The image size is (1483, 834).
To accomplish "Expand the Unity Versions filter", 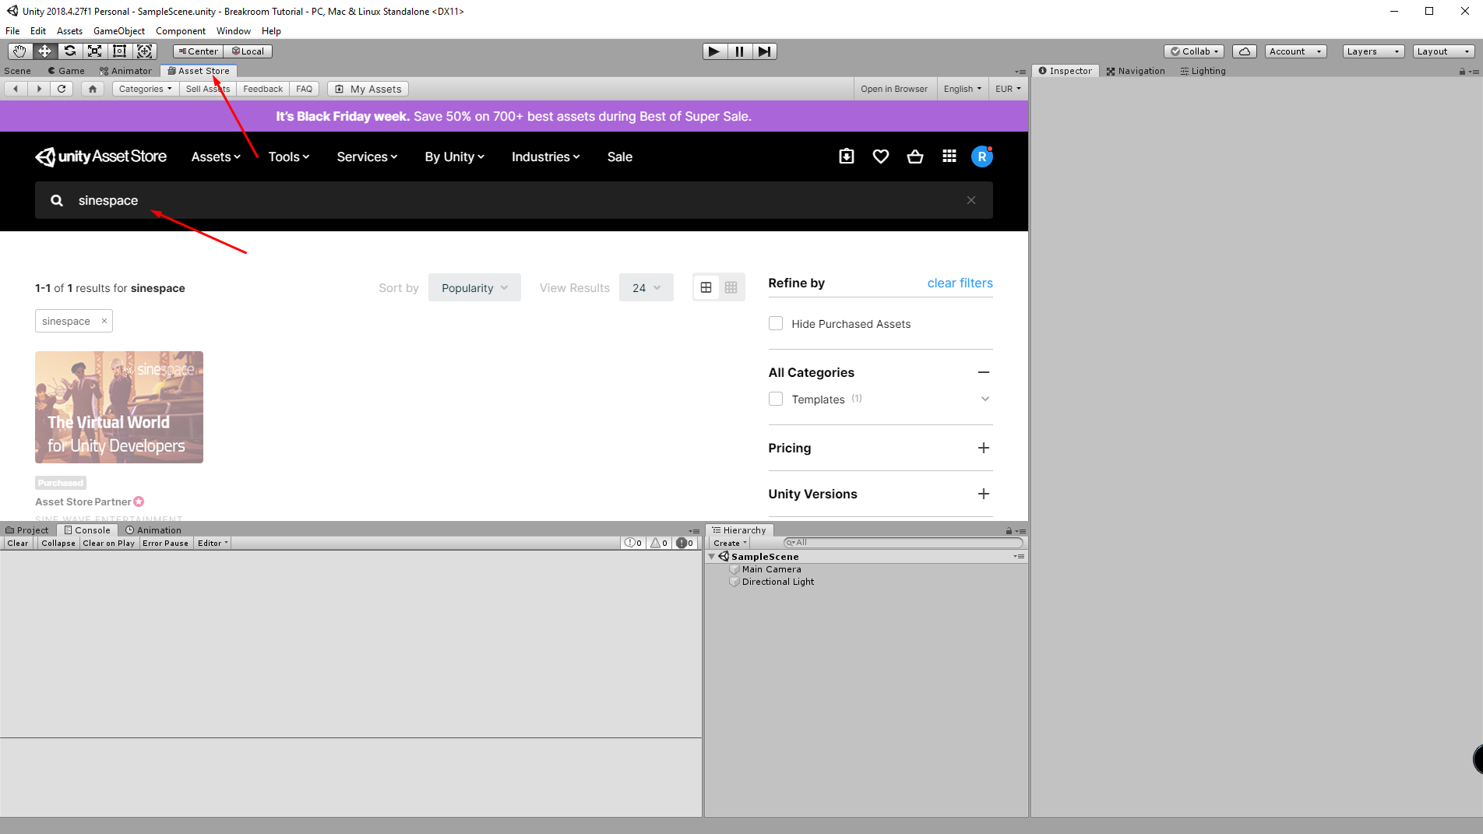I will point(984,494).
